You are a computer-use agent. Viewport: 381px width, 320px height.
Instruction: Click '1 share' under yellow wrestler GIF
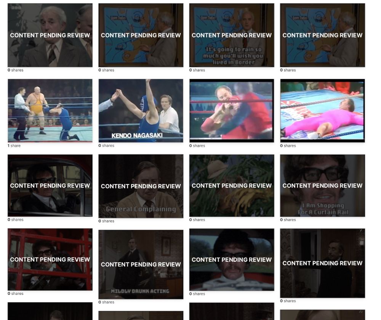click(x=14, y=146)
